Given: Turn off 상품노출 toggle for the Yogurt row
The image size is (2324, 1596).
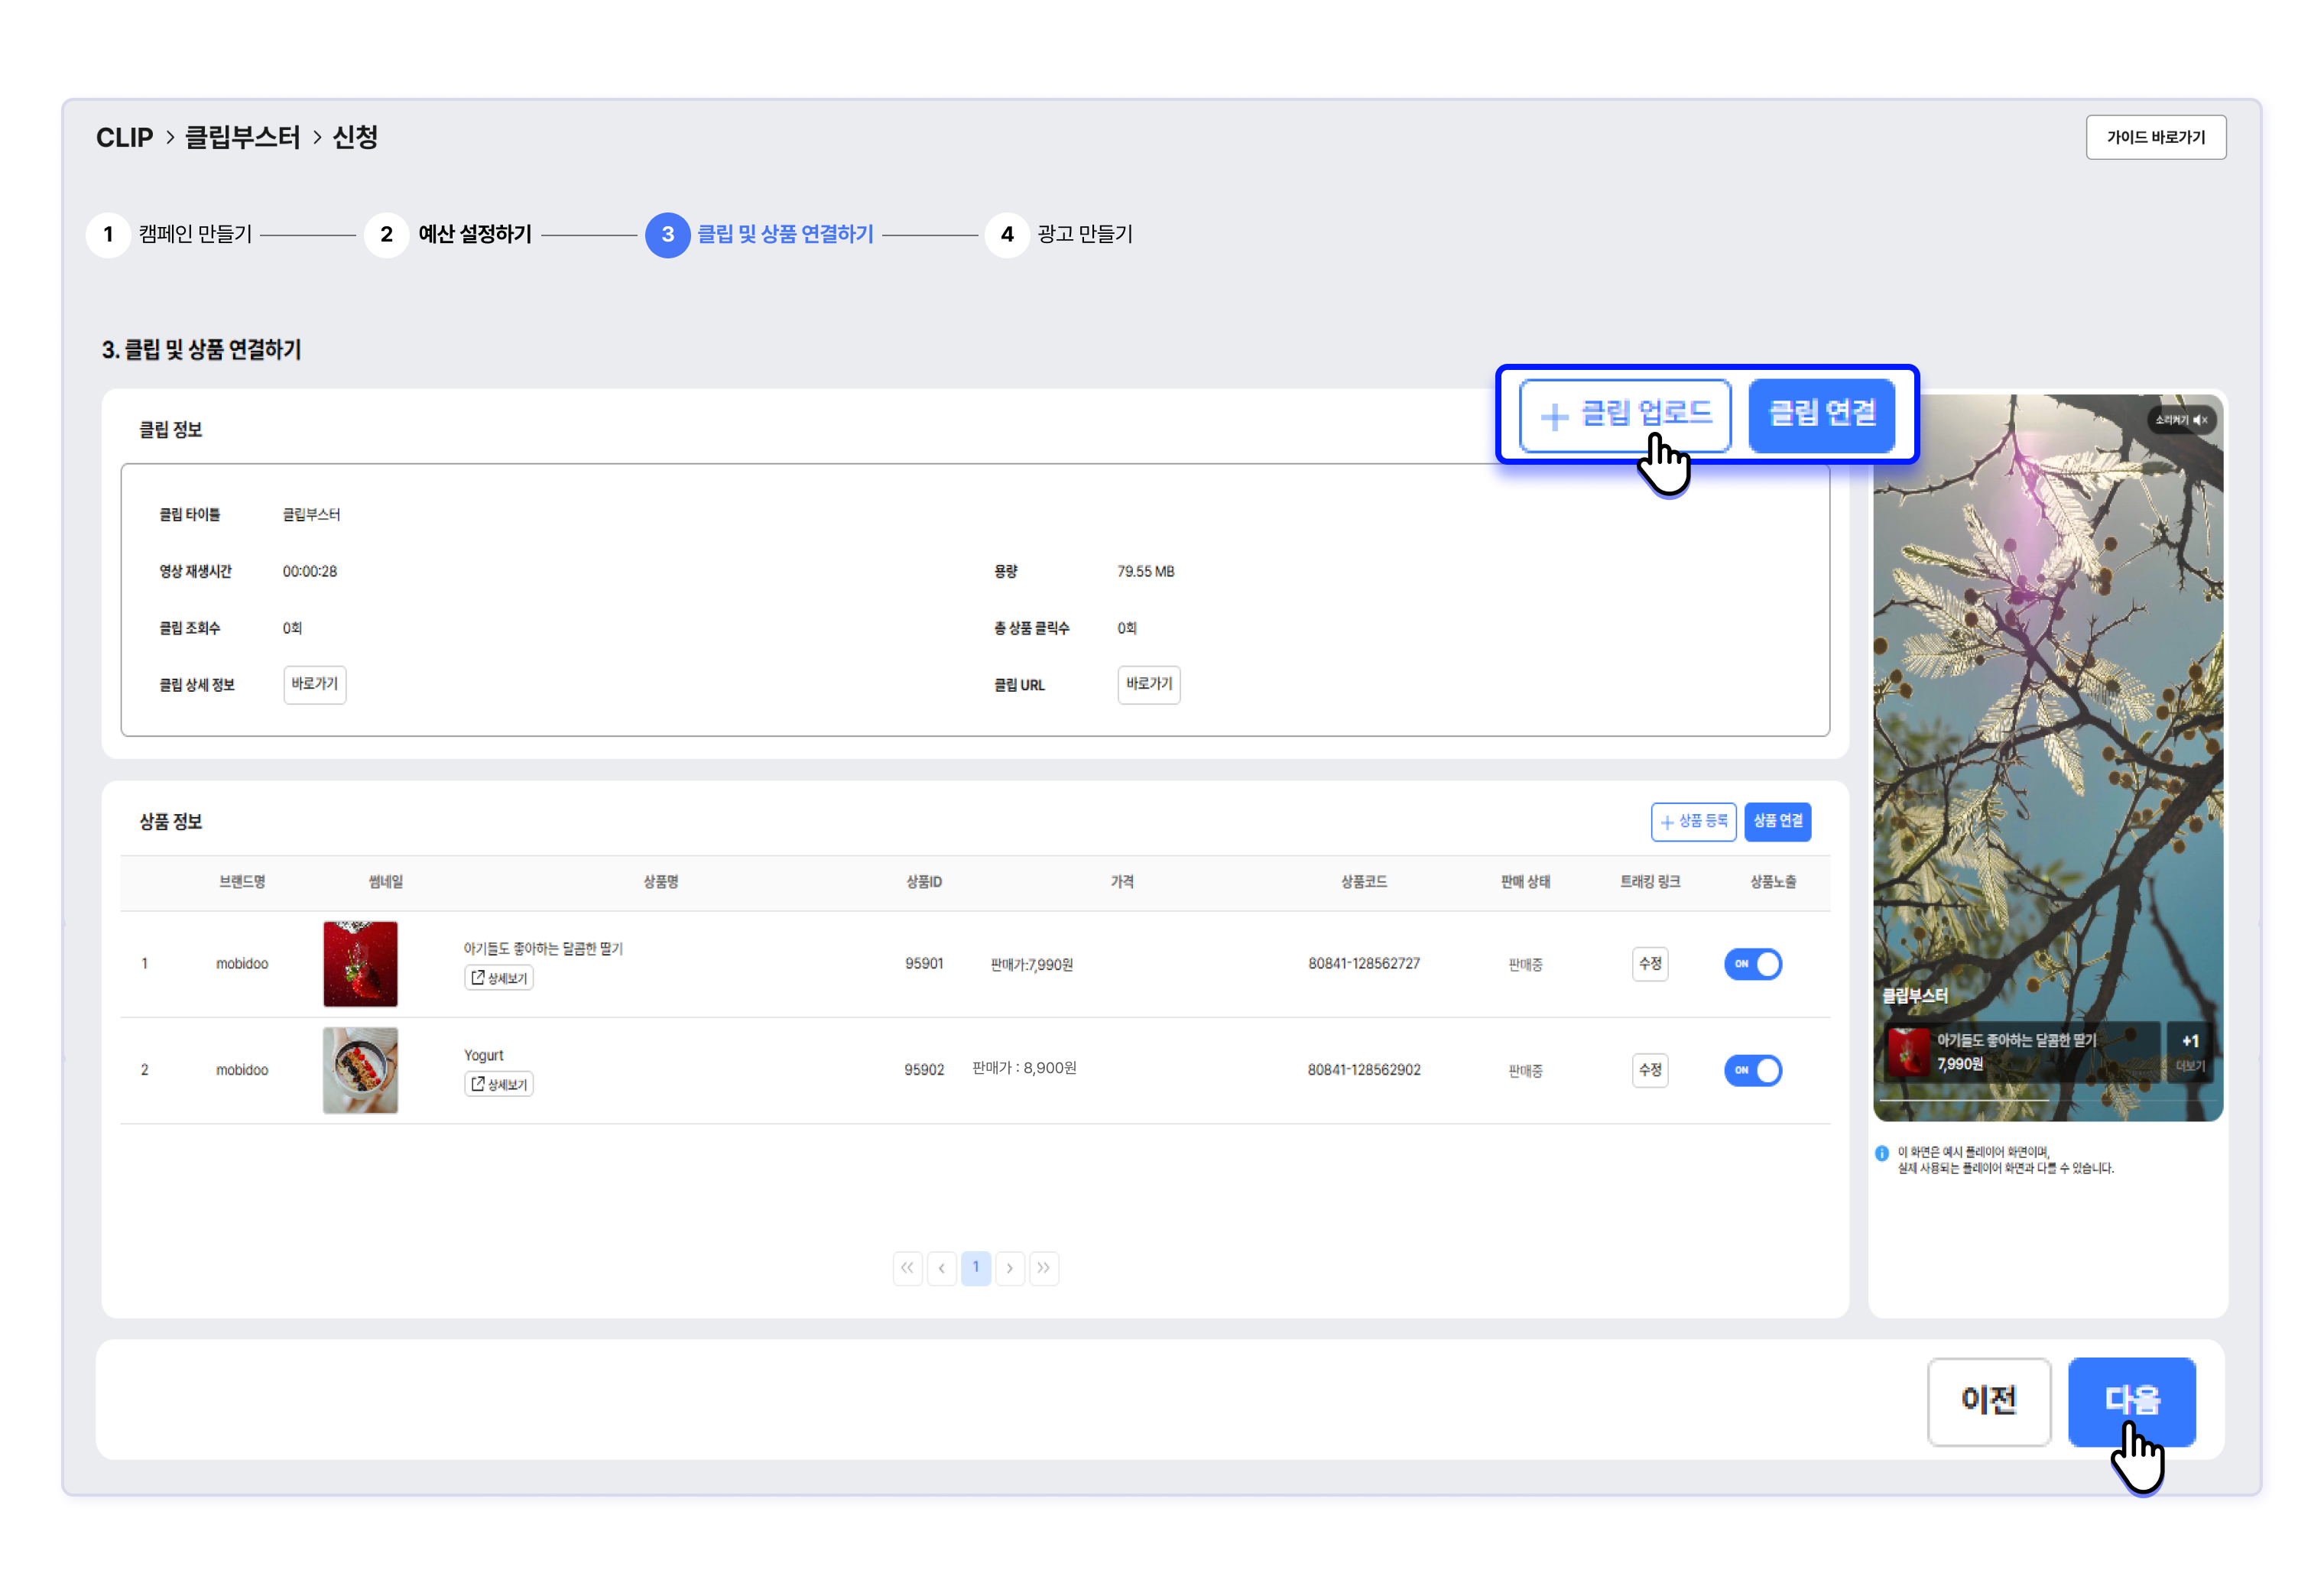Looking at the screenshot, I should [1752, 1070].
